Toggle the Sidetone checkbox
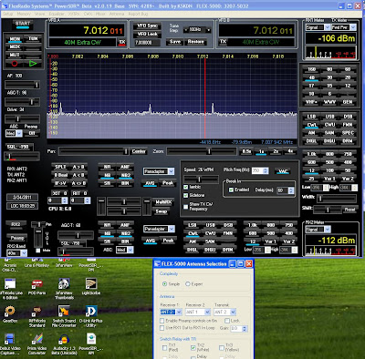Image resolution: width=365 pixels, height=359 pixels. coord(186,195)
